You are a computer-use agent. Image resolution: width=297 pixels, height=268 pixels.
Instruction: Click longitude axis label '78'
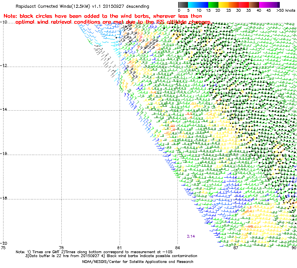tap(61, 248)
